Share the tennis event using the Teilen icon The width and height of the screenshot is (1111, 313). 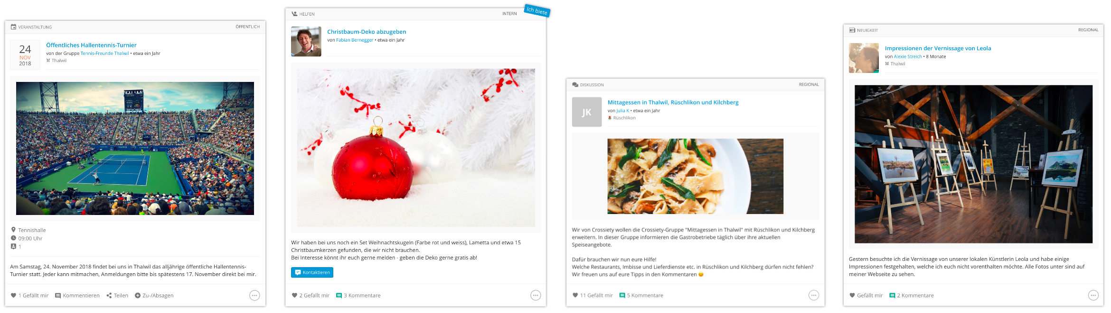(x=109, y=295)
